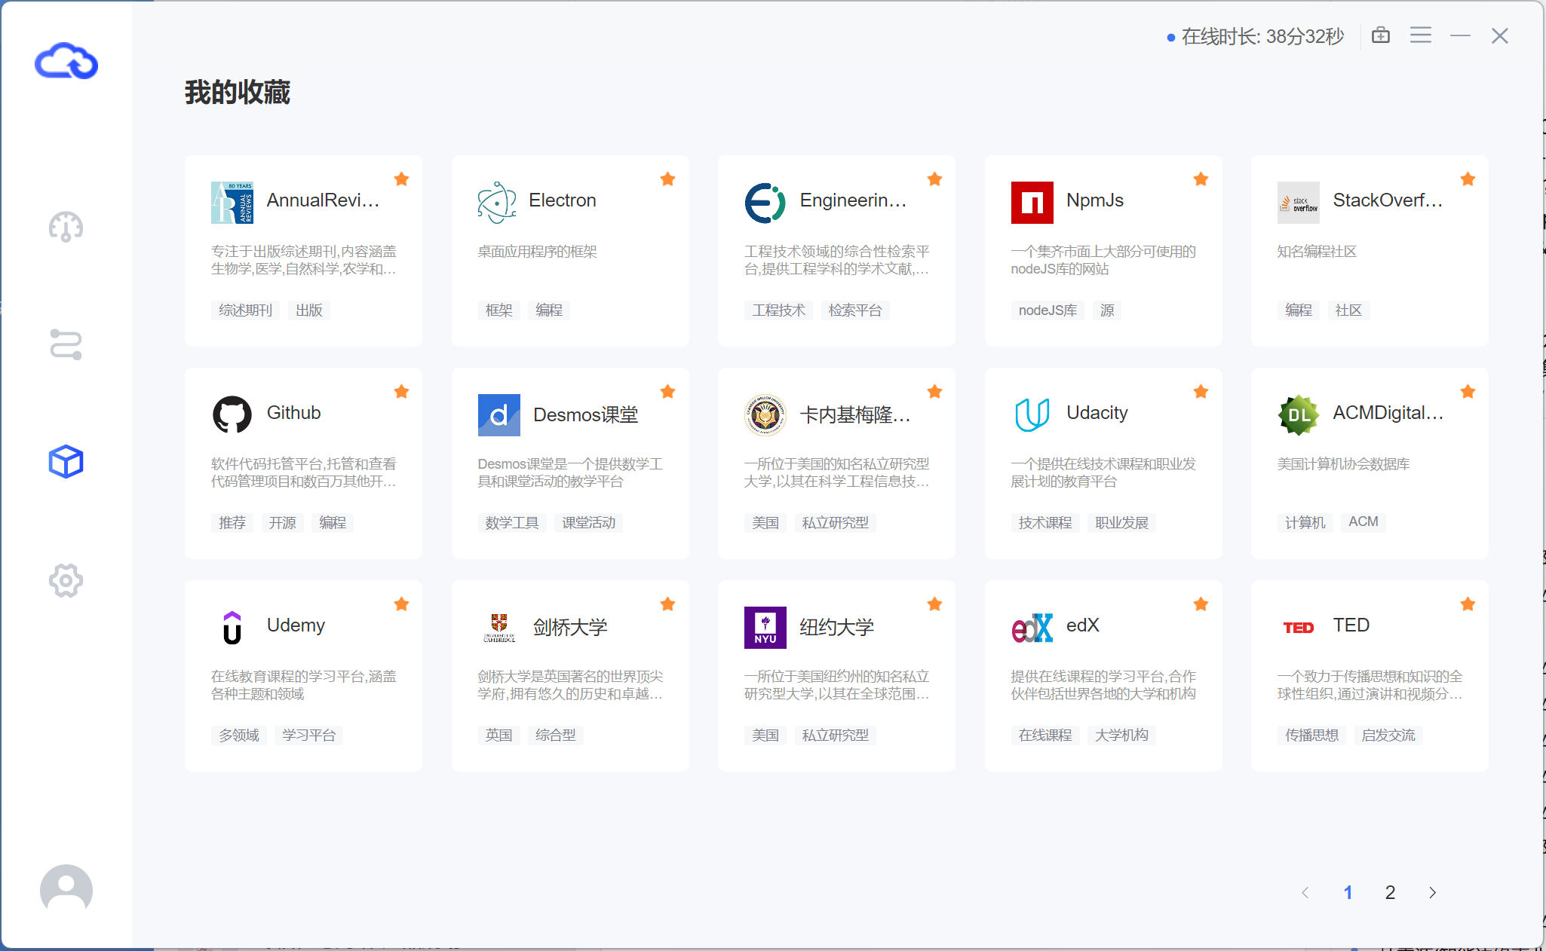Unfavorite the AnnualReviews star

pos(401,179)
